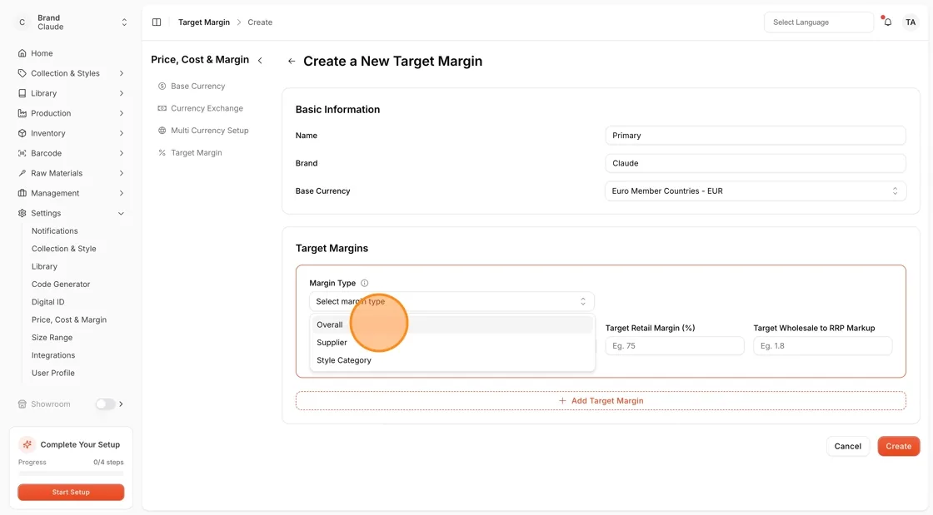This screenshot has height=515, width=933.
Task: Click the setup progress bar
Action: (x=71, y=473)
